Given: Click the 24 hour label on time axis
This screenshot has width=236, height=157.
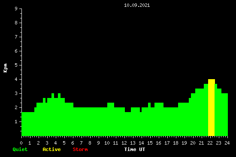Looking at the screenshot, I should 227,143.
